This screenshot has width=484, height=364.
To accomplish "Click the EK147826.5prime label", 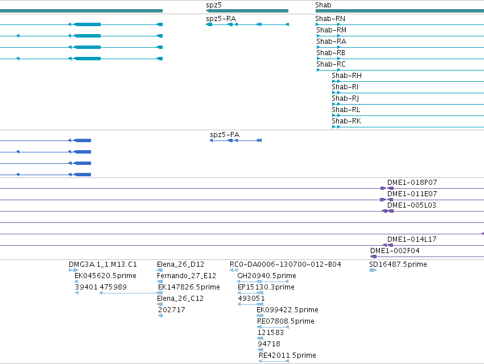I will (x=189, y=287).
